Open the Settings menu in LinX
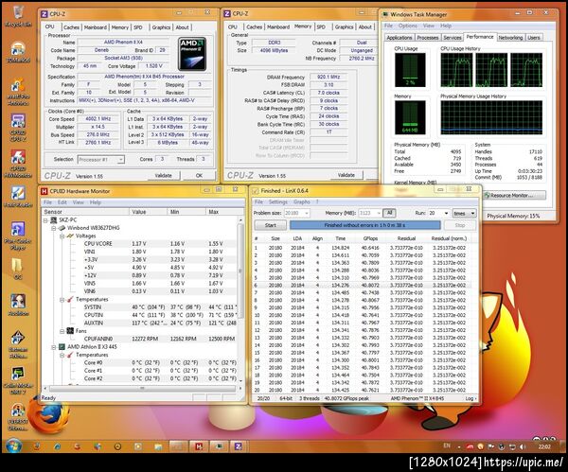This screenshot has height=472, width=568. (277, 202)
